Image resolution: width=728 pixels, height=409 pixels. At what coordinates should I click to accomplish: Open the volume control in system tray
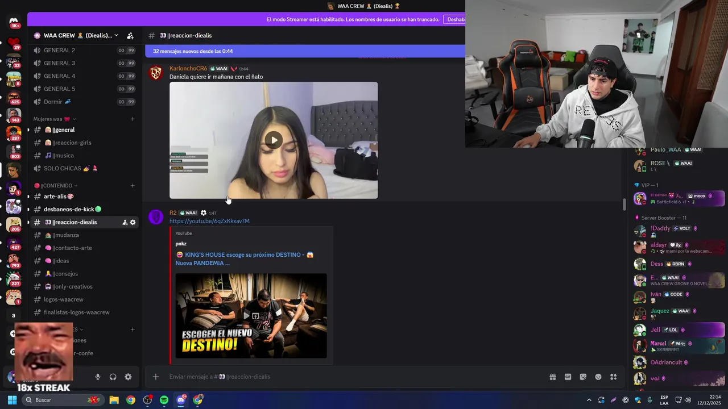click(x=688, y=400)
